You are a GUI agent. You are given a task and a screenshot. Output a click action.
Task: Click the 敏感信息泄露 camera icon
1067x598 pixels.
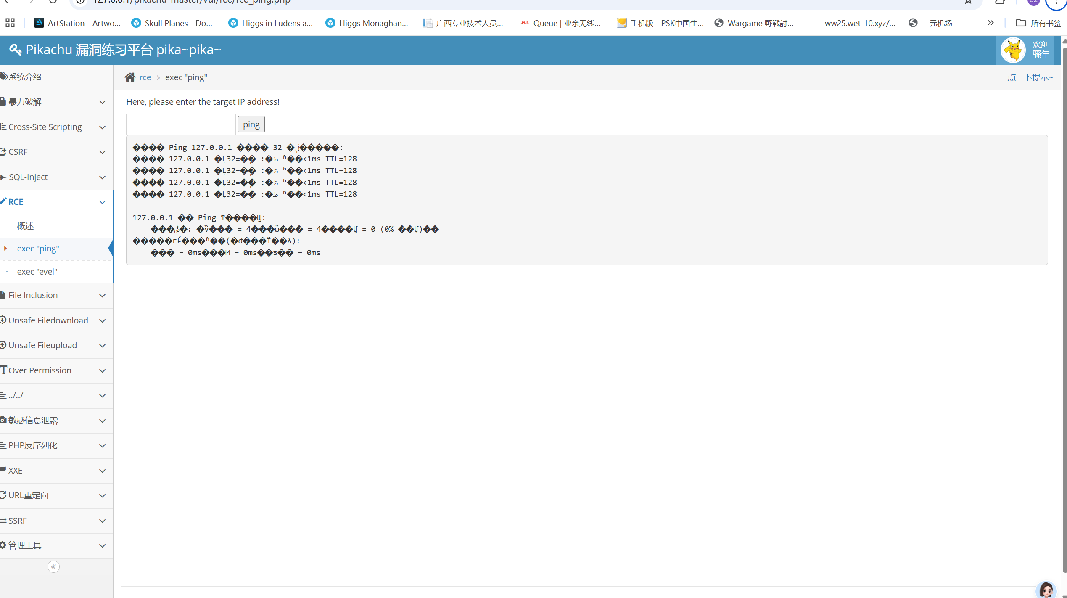3,420
